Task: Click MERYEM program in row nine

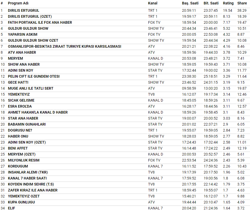Action: [15, 58]
